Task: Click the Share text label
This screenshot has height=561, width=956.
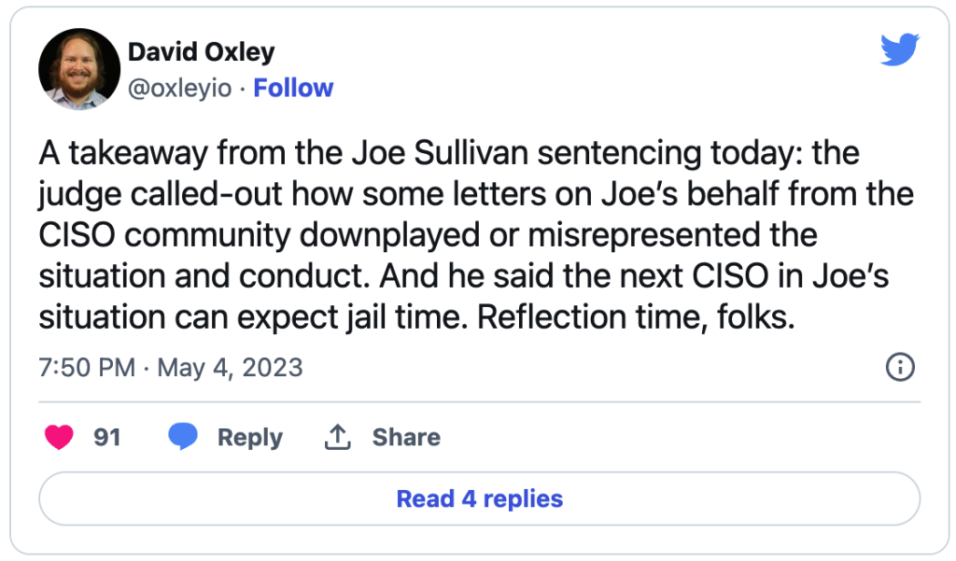Action: click(406, 437)
